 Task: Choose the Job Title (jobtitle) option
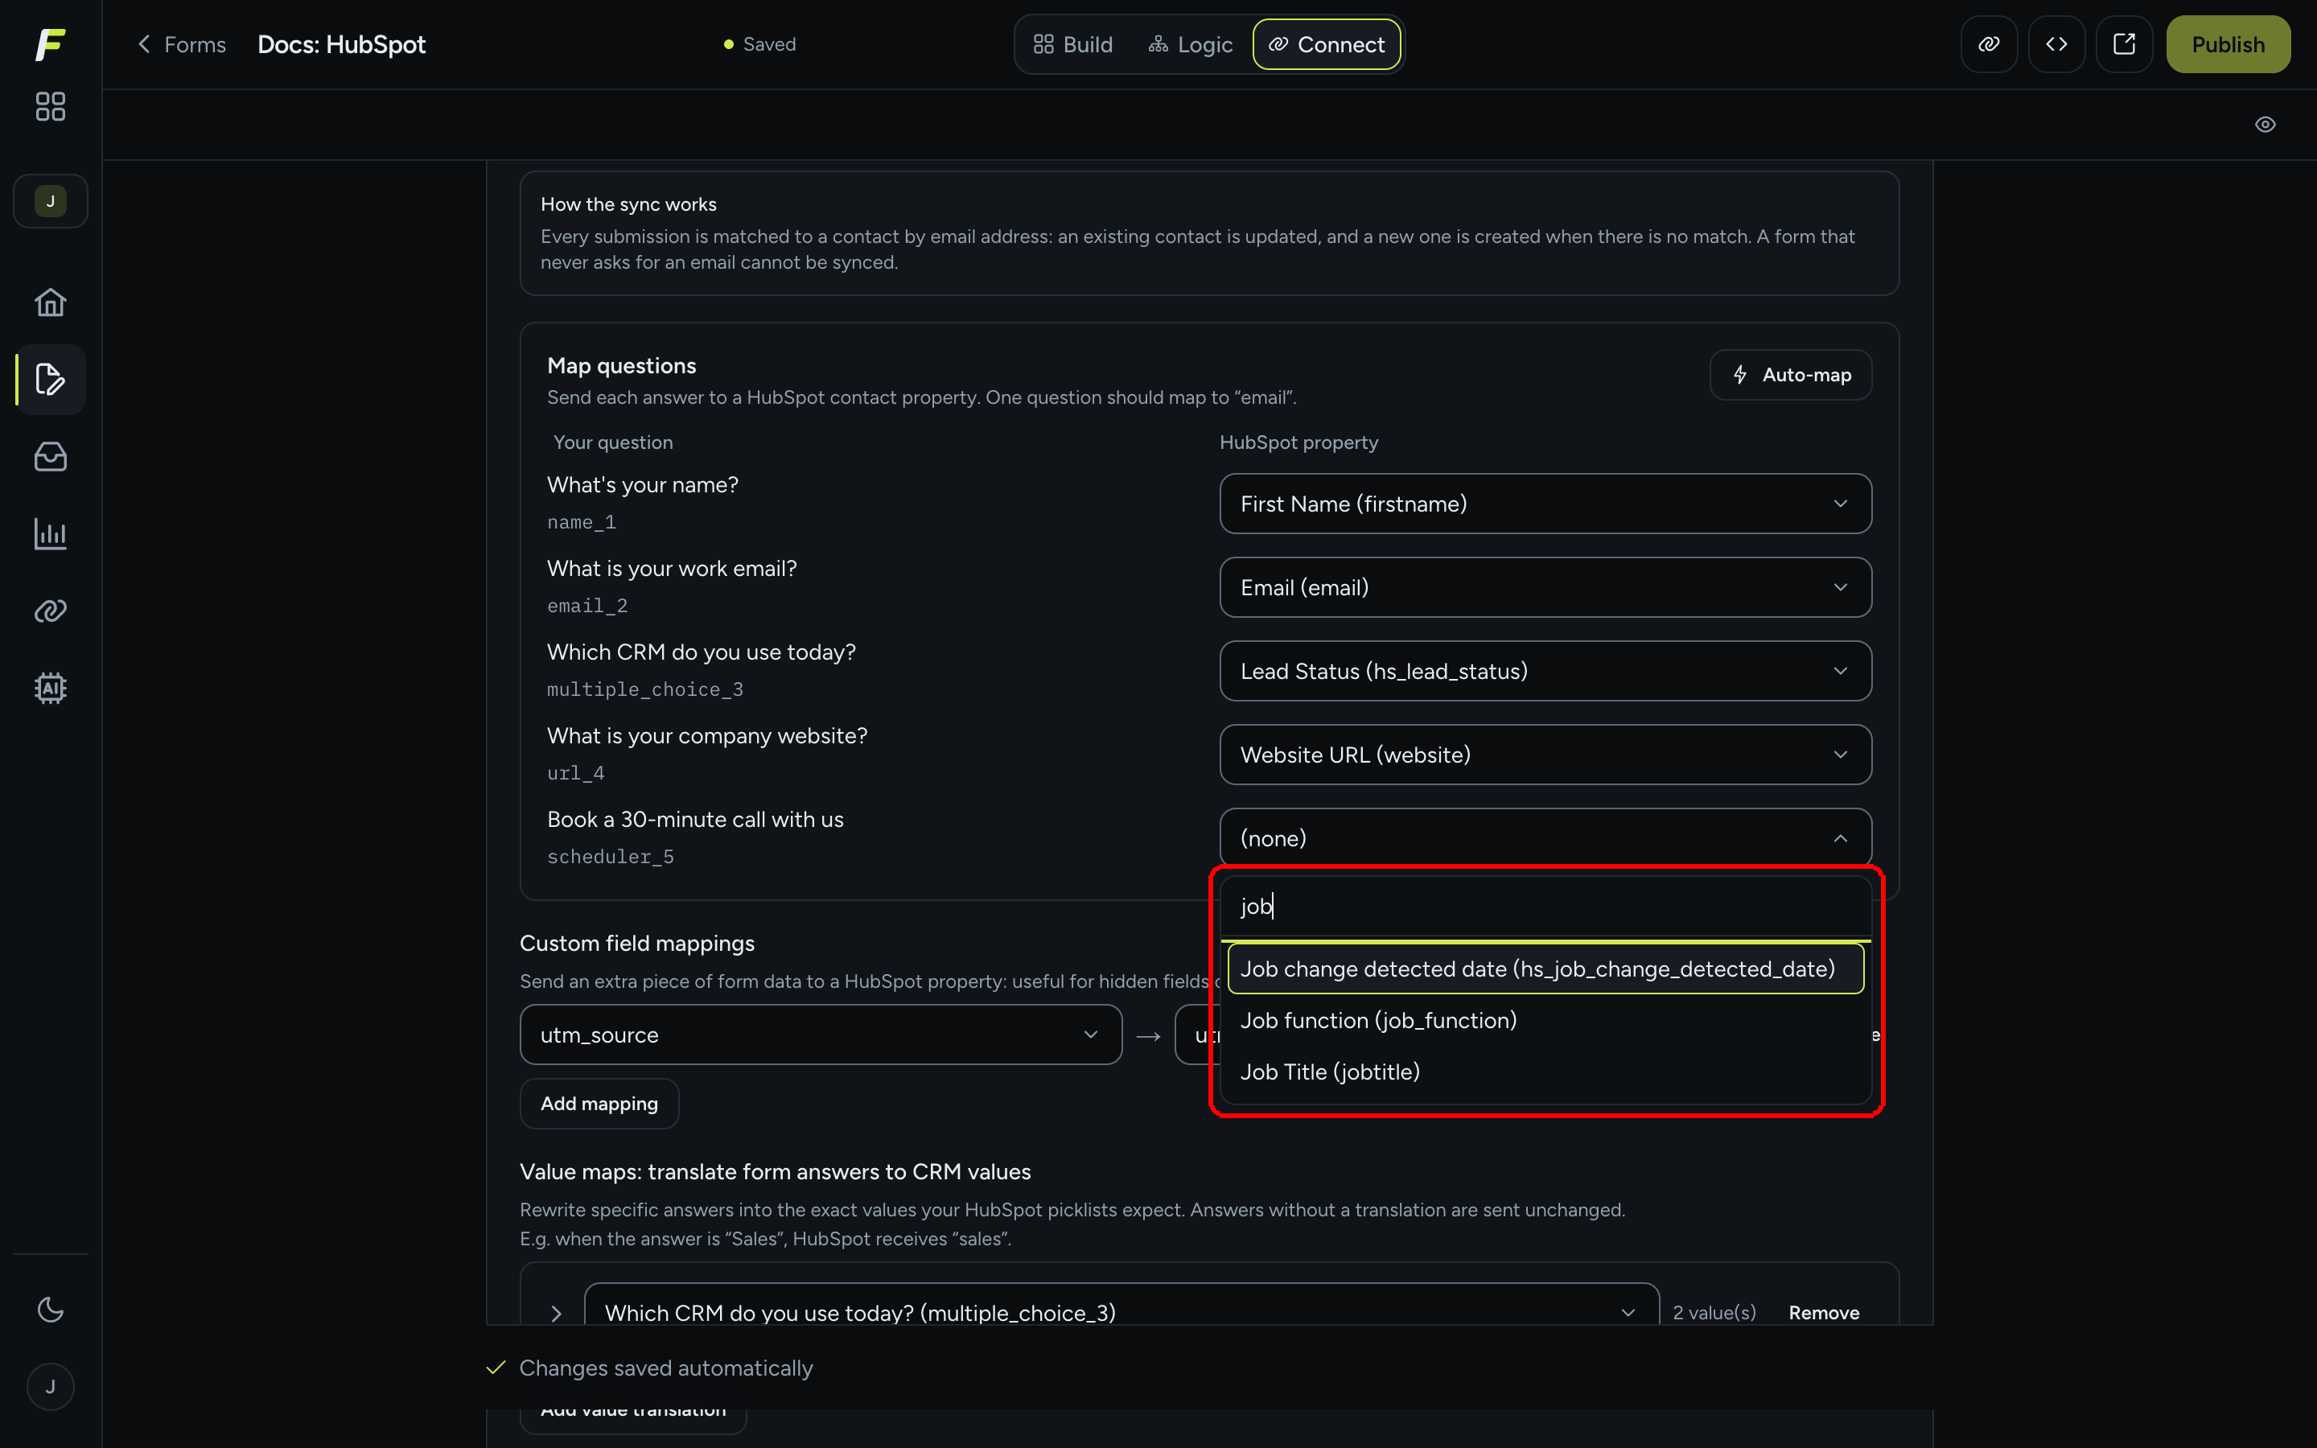pyautogui.click(x=1545, y=1072)
